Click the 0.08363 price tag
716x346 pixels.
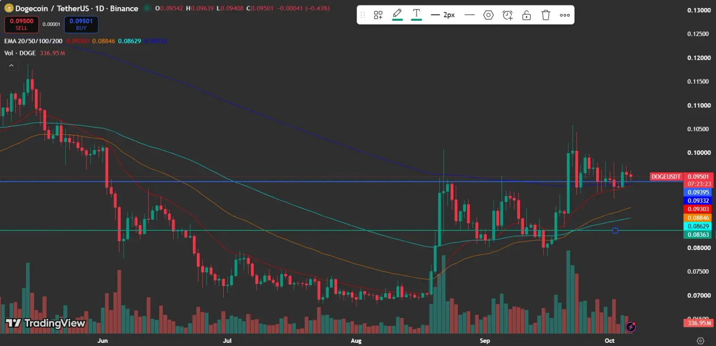point(698,235)
